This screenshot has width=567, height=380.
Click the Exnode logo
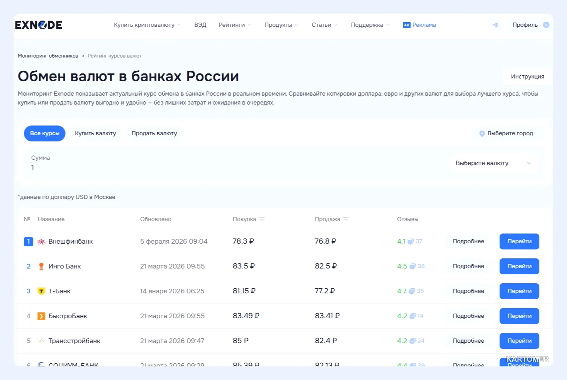pos(38,25)
